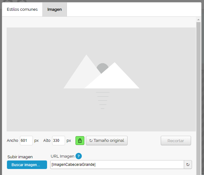Click px unit after height field
Image resolution: width=204 pixels, height=175 pixels.
(x=69, y=141)
